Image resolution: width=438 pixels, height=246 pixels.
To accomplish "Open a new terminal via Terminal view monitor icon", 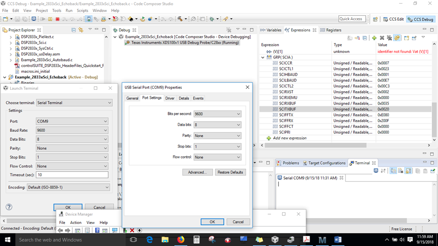I will tap(376, 171).
